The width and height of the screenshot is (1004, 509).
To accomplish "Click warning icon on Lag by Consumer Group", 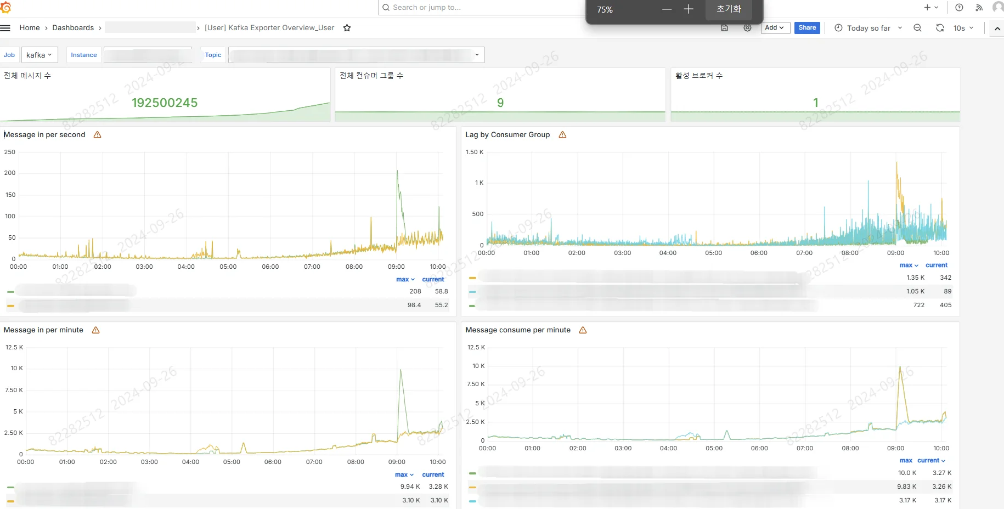I will [562, 135].
